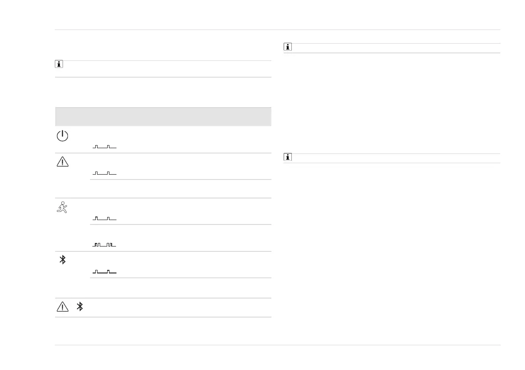Click blank row between warning and running icons

click(180, 189)
